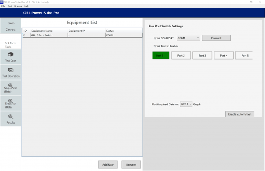
Task: Expand the COMPORT dropdown showing COM1
Action: (x=188, y=38)
